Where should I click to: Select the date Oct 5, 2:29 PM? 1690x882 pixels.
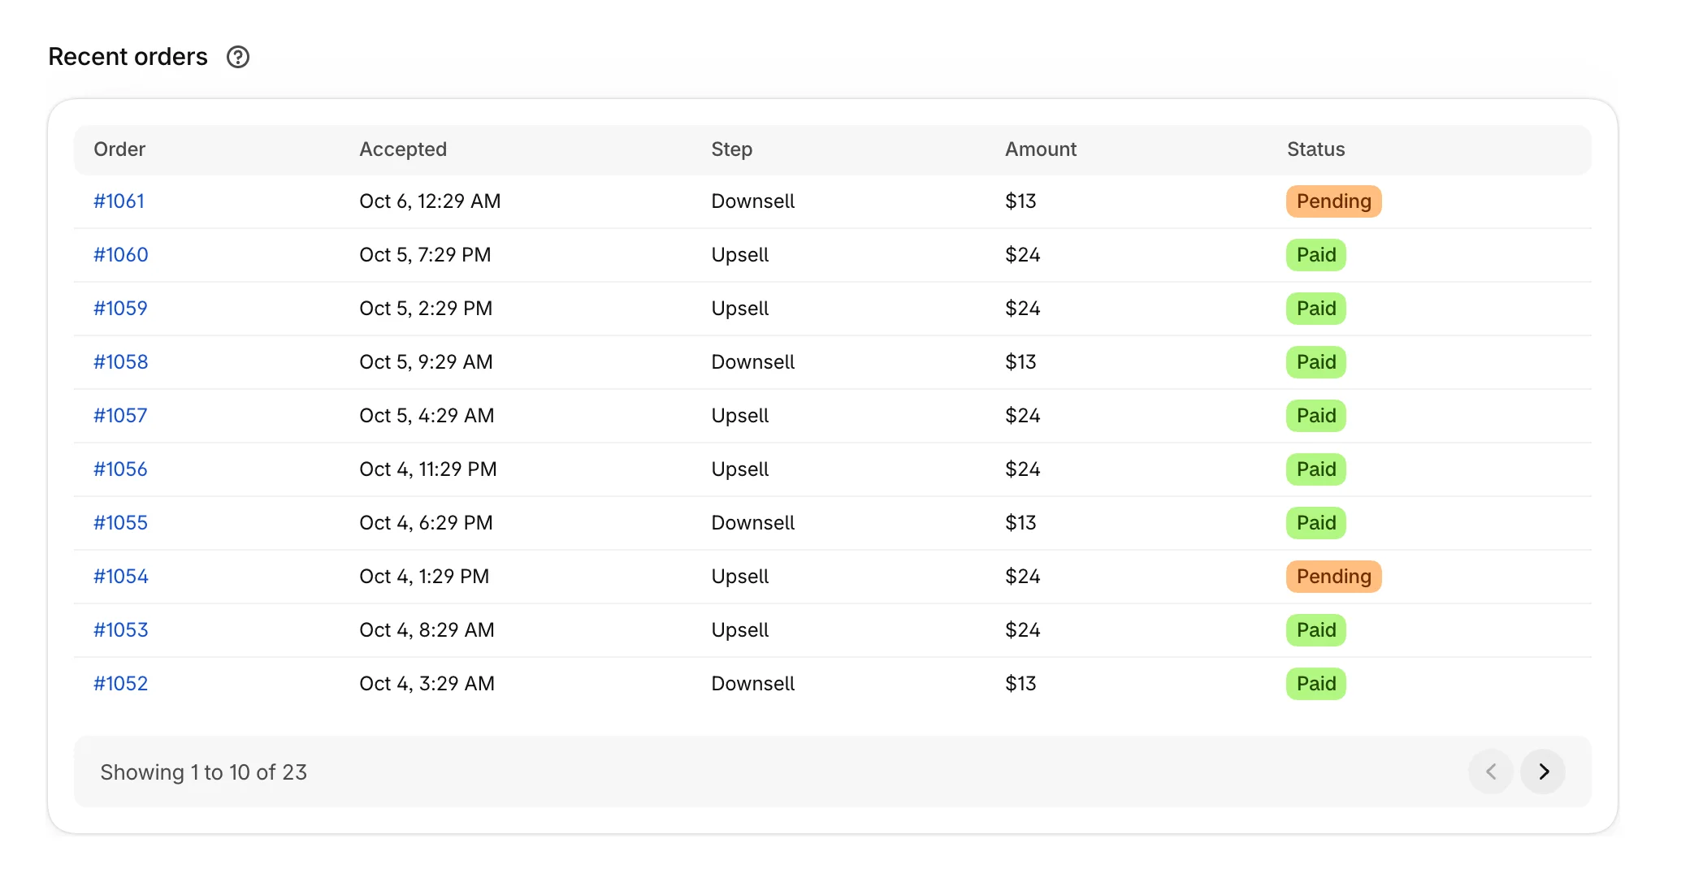tap(426, 309)
